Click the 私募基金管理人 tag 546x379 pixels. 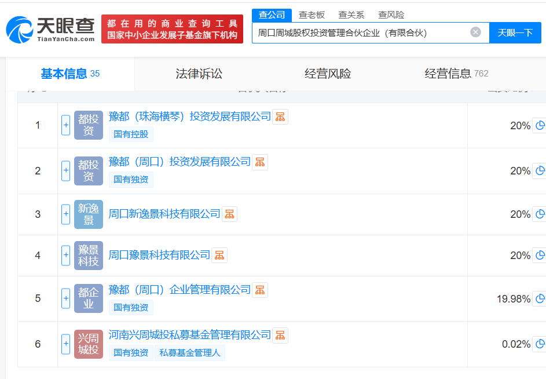pos(190,353)
